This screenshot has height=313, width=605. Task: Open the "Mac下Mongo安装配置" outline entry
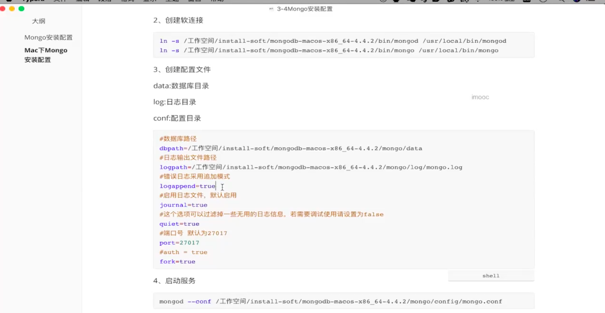tap(46, 55)
